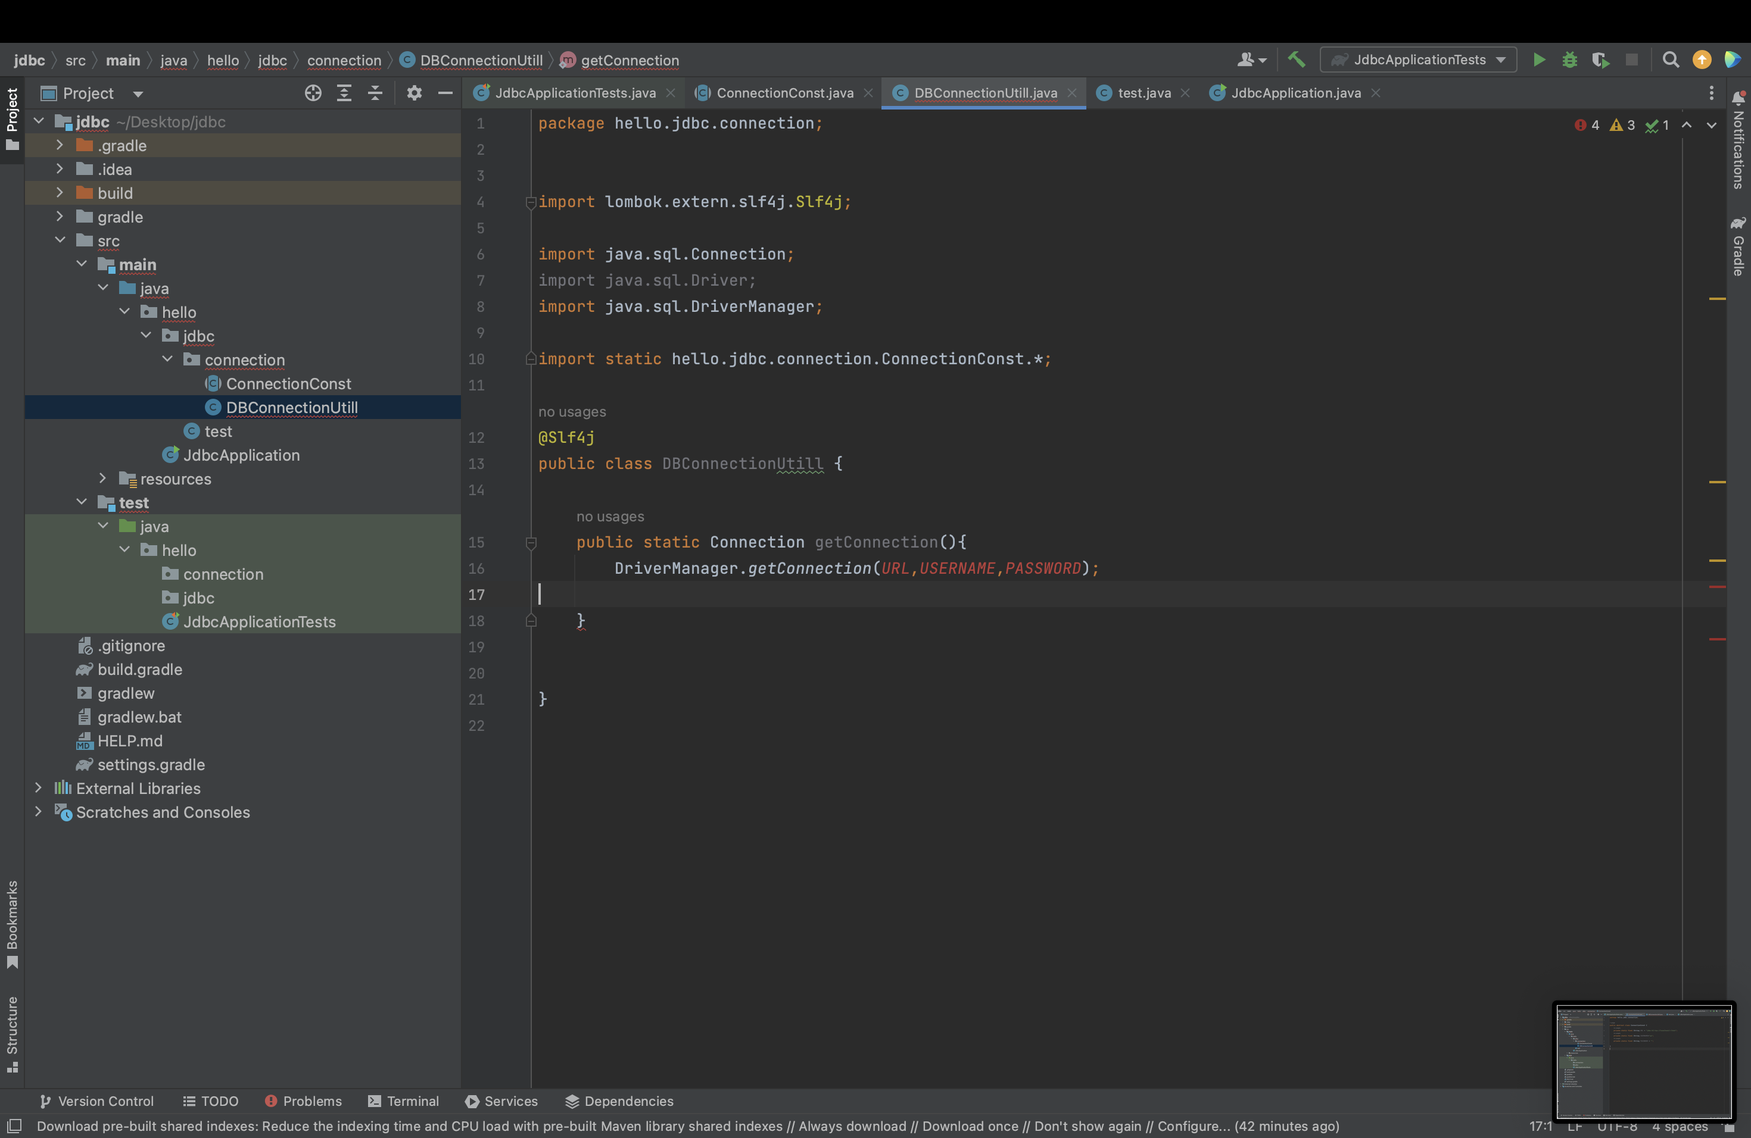Viewport: 1751px width, 1138px height.
Task: Close the DBConnectionUtill.java tab
Action: 1071,93
